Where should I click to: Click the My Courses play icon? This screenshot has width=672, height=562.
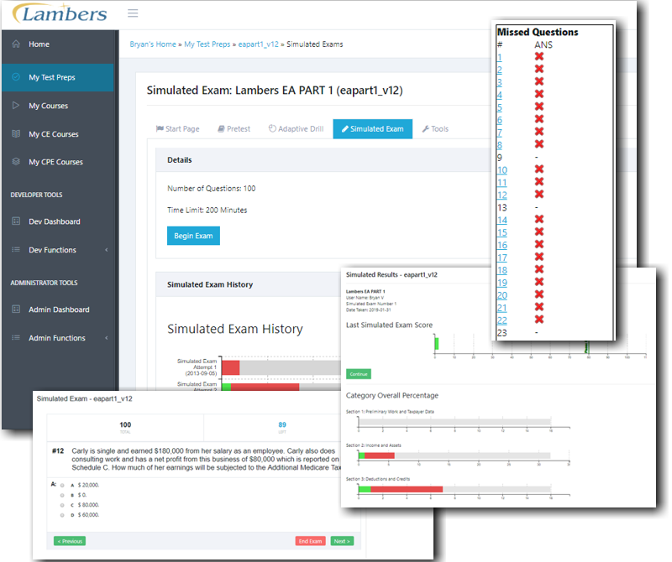coord(16,106)
